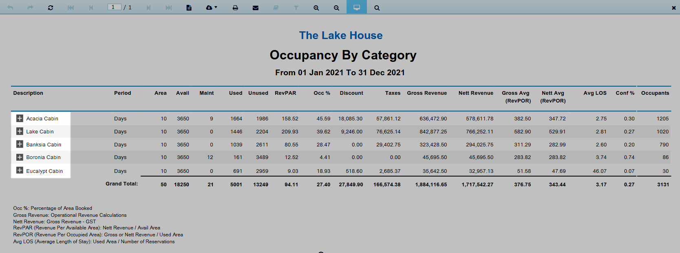The width and height of the screenshot is (680, 253).
Task: Expand the Lake Cabin row
Action: (20, 131)
